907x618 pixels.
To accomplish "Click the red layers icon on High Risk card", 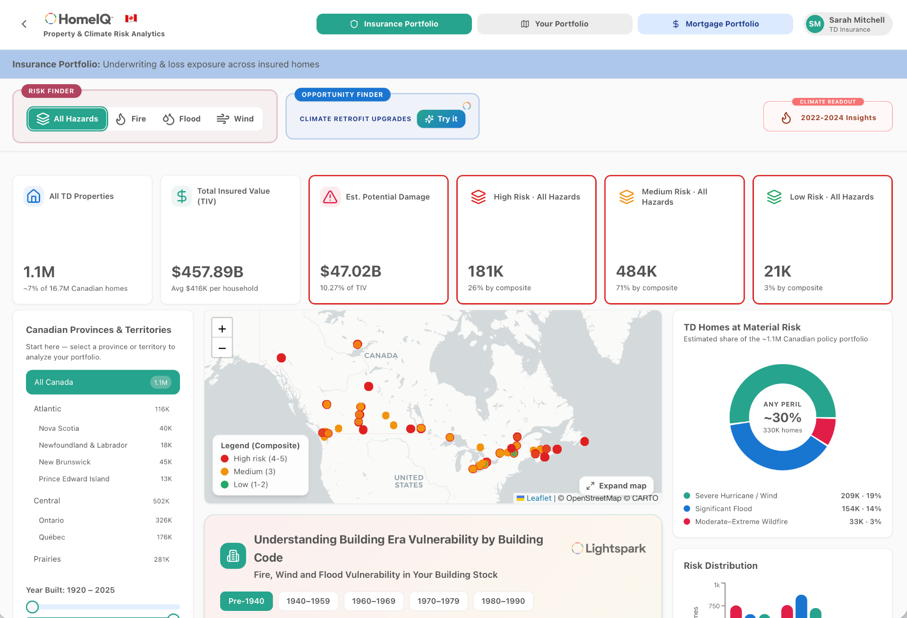I will (479, 197).
